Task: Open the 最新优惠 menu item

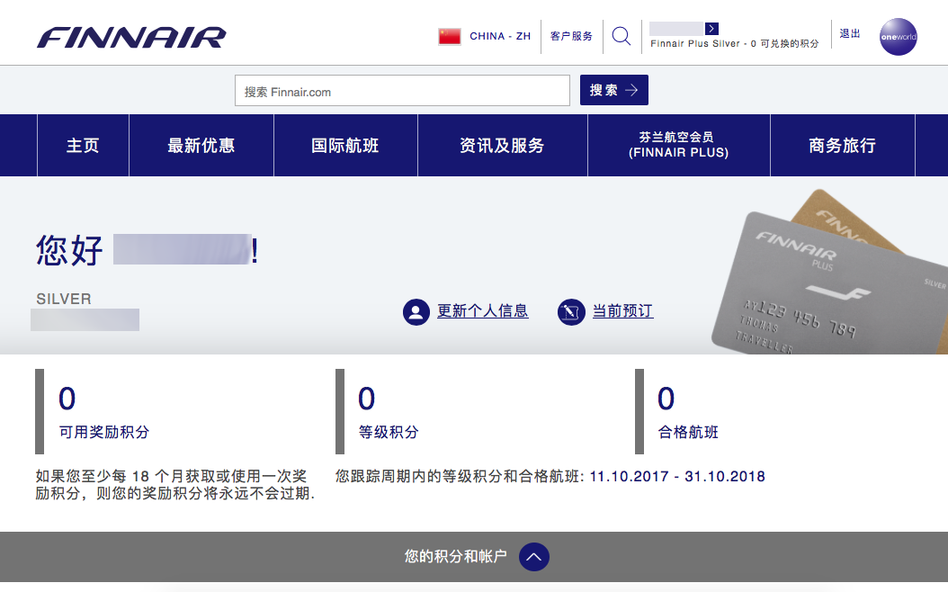Action: [x=201, y=145]
